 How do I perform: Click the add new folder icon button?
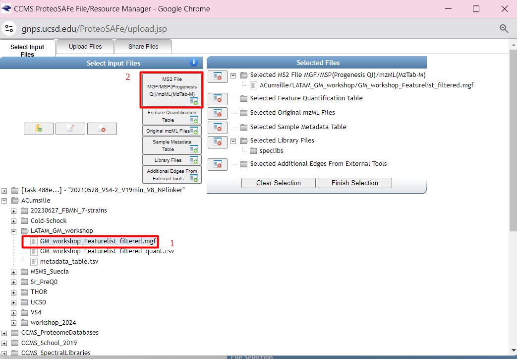(38, 129)
